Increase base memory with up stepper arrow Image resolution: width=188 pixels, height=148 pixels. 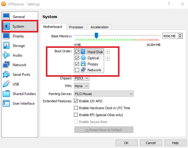180,35
